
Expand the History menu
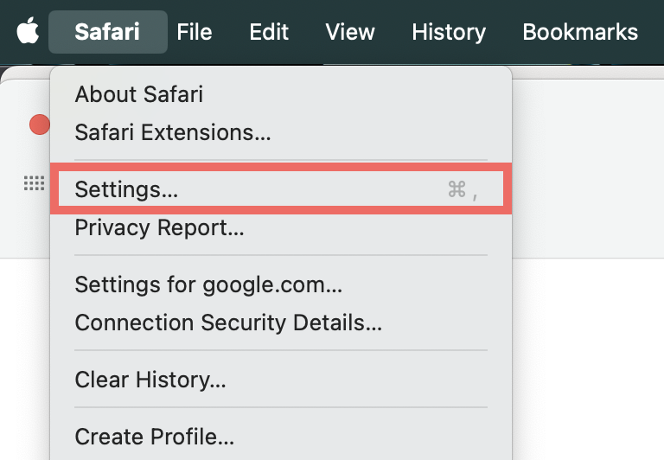tap(449, 33)
